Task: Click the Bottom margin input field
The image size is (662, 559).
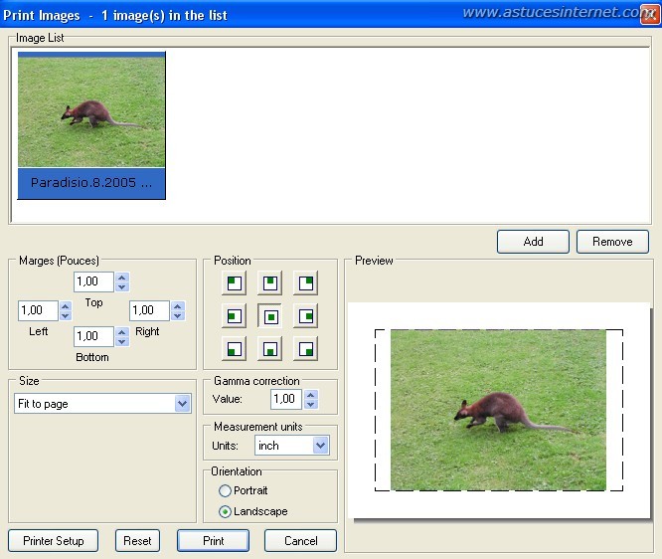Action: pyautogui.click(x=93, y=336)
